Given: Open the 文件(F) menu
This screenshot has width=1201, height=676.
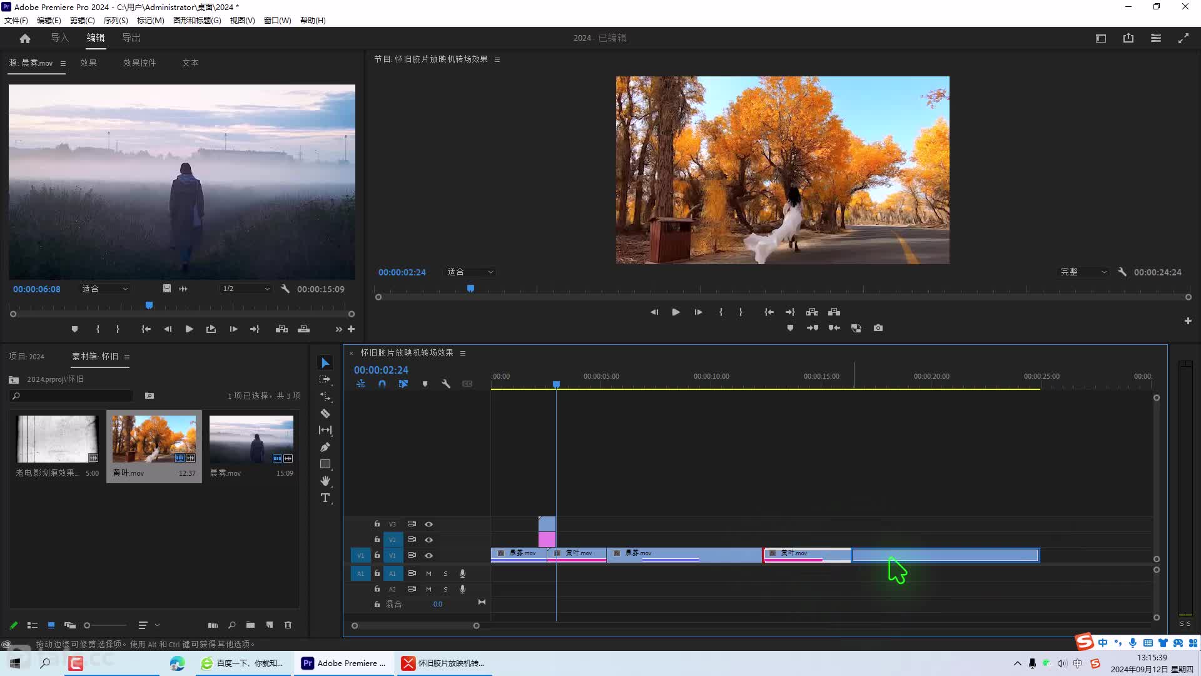Looking at the screenshot, I should [x=16, y=20].
